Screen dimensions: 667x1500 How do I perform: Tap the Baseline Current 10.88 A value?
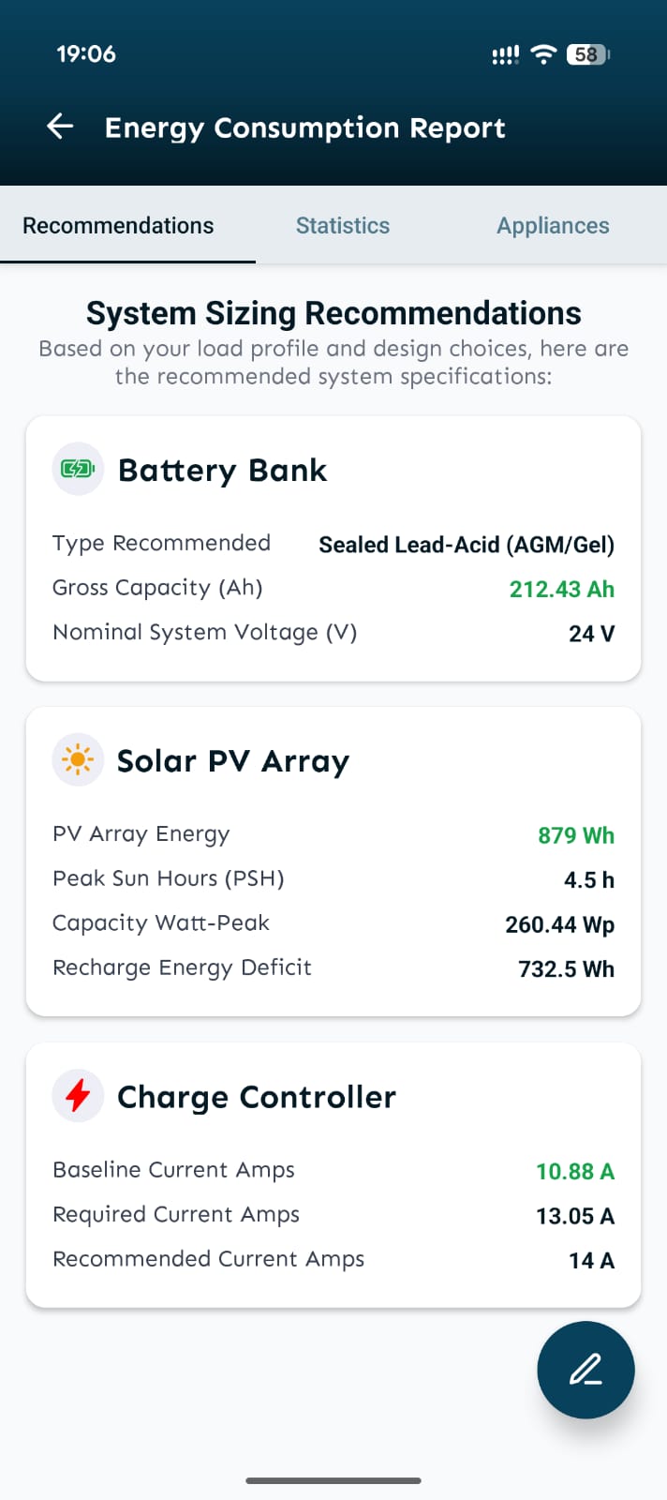[574, 1171]
